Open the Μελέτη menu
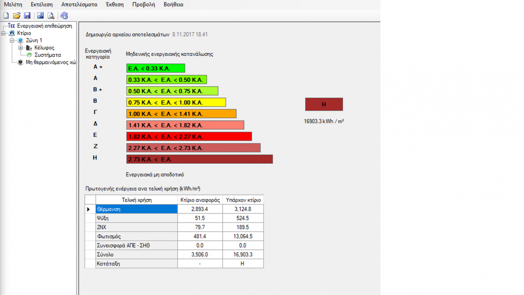Screen dimensions: 524x295 (x=13, y=5)
